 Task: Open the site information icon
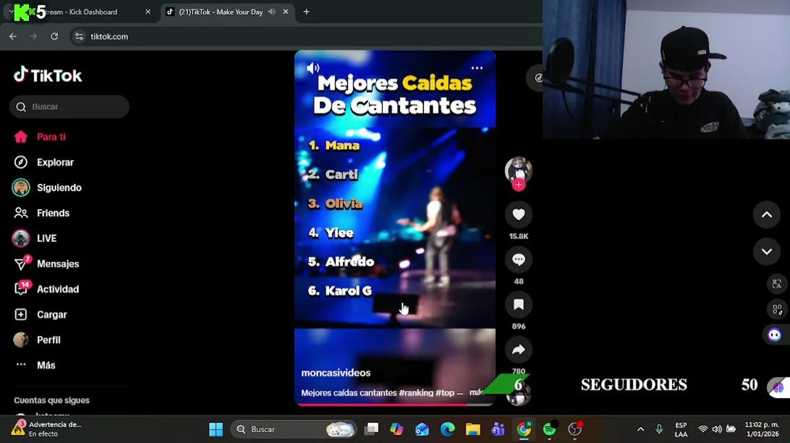pyautogui.click(x=79, y=36)
